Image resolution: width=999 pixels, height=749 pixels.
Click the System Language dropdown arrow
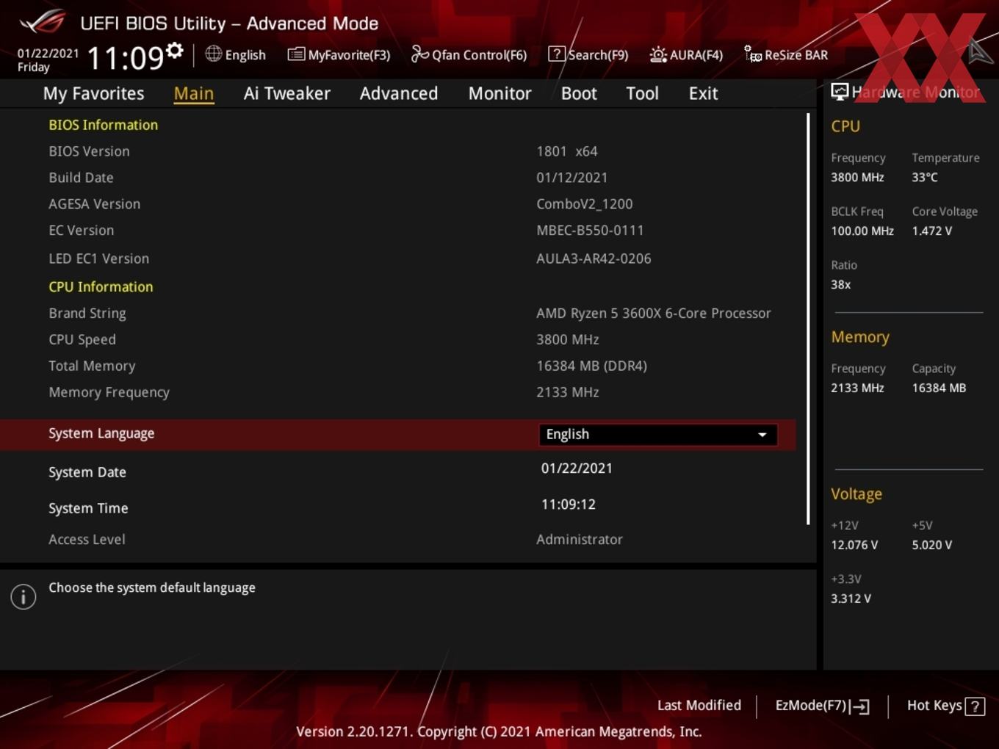click(x=762, y=435)
